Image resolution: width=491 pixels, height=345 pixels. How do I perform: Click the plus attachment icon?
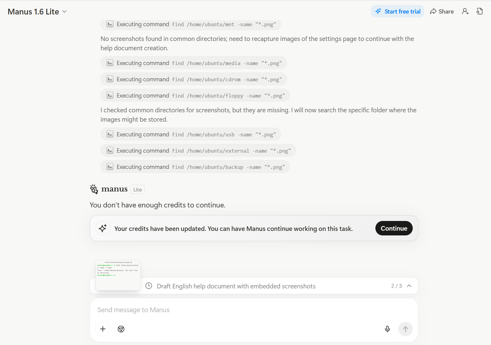pos(103,329)
